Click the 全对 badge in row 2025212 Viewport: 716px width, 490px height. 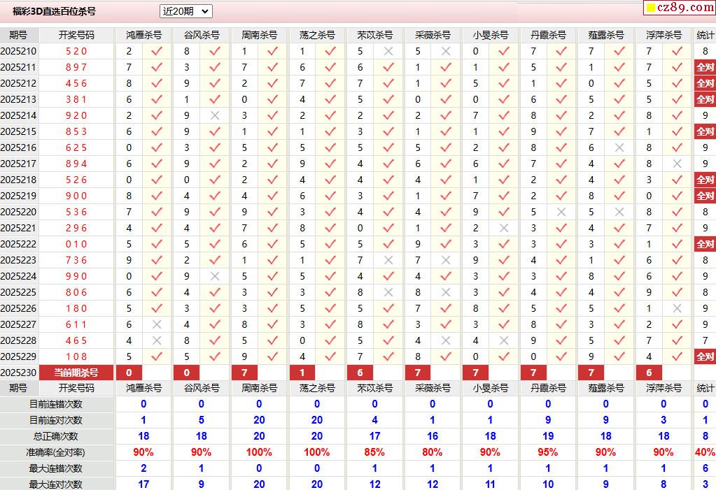[x=705, y=83]
